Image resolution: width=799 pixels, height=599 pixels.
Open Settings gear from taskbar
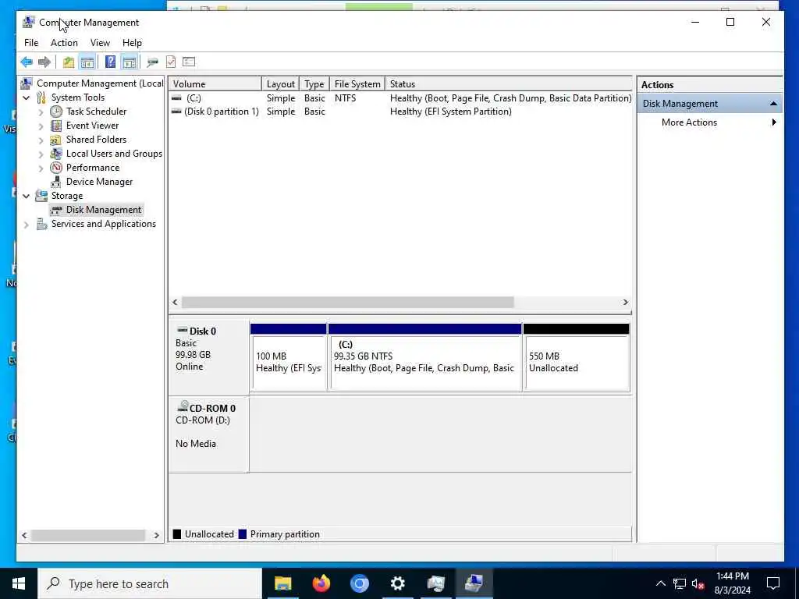tap(397, 583)
